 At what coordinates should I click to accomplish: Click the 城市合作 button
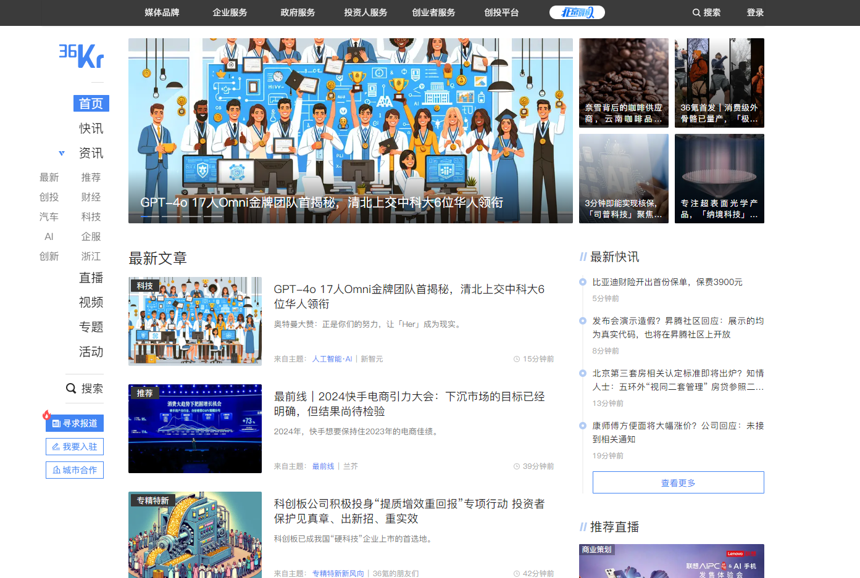pos(75,470)
